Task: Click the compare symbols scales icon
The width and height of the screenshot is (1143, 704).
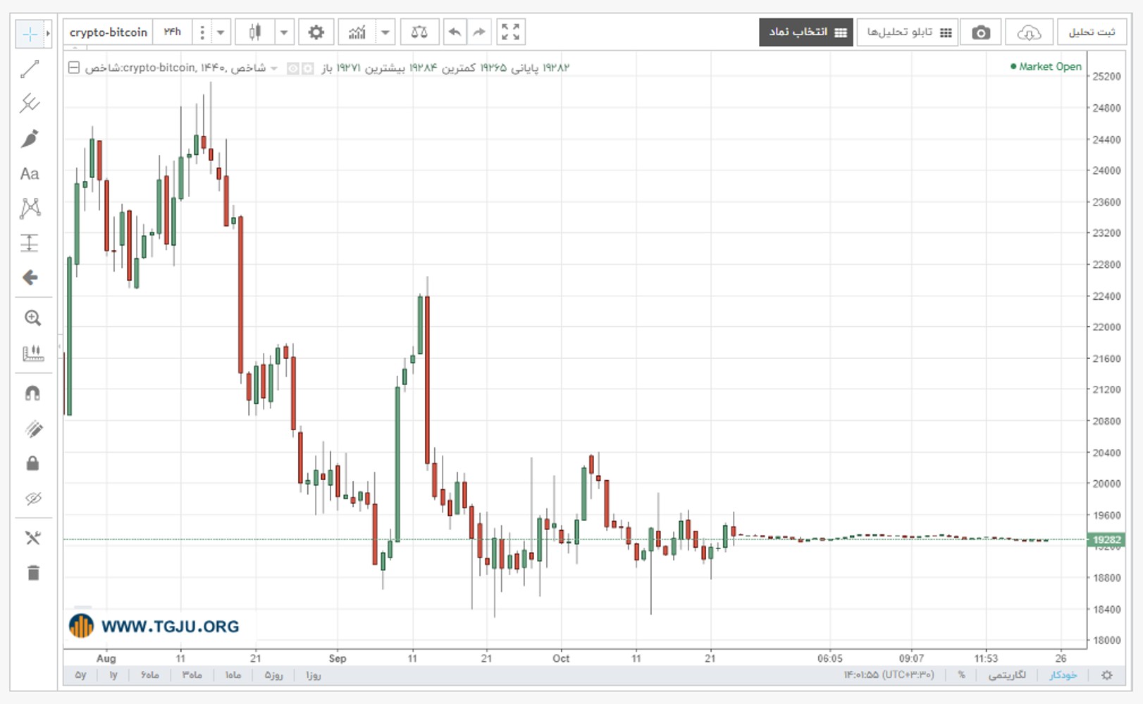Action: click(x=419, y=32)
